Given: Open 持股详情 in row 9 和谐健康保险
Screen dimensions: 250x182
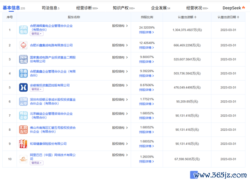Looking at the screenshot, I should pyautogui.click(x=146, y=146).
